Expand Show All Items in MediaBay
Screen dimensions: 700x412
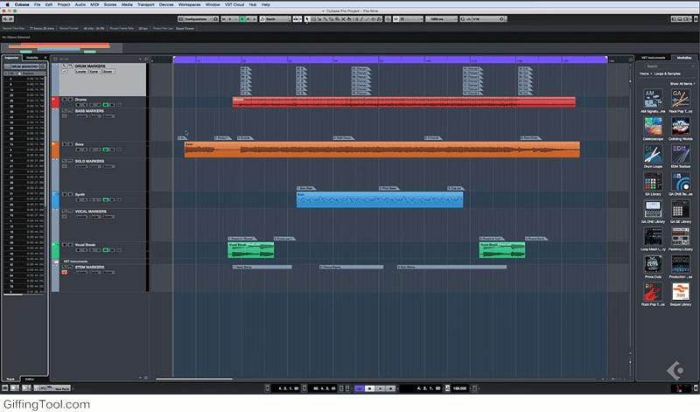(682, 83)
